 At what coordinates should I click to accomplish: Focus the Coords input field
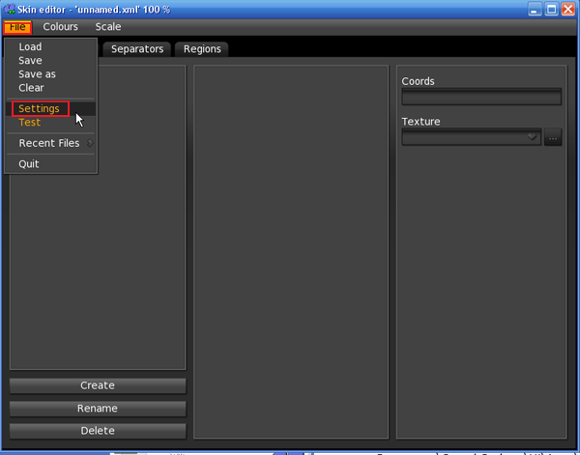pyautogui.click(x=481, y=97)
